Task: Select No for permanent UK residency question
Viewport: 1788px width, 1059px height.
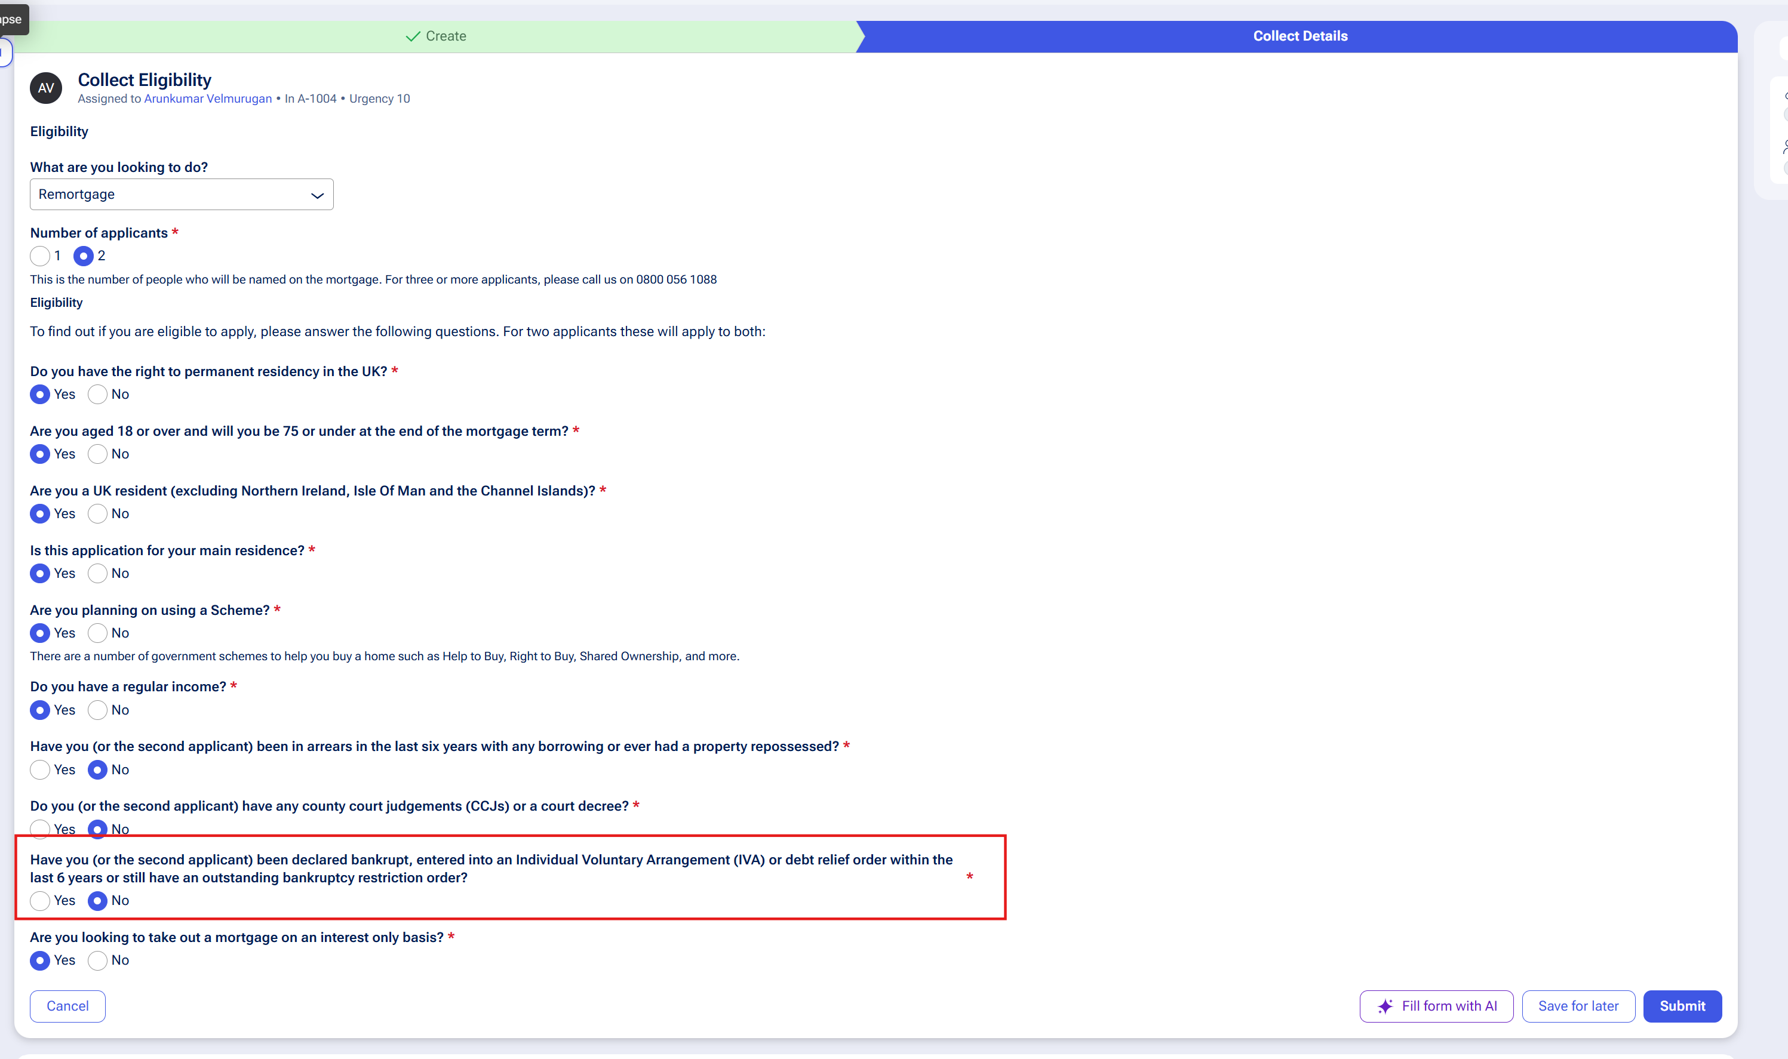Action: (x=97, y=394)
